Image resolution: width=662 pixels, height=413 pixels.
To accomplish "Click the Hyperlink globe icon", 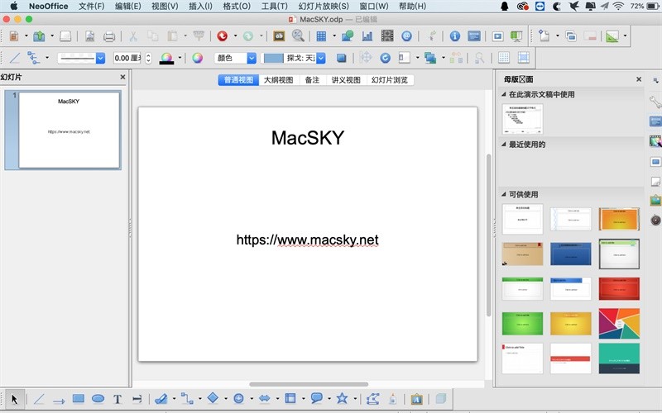I will (x=406, y=36).
